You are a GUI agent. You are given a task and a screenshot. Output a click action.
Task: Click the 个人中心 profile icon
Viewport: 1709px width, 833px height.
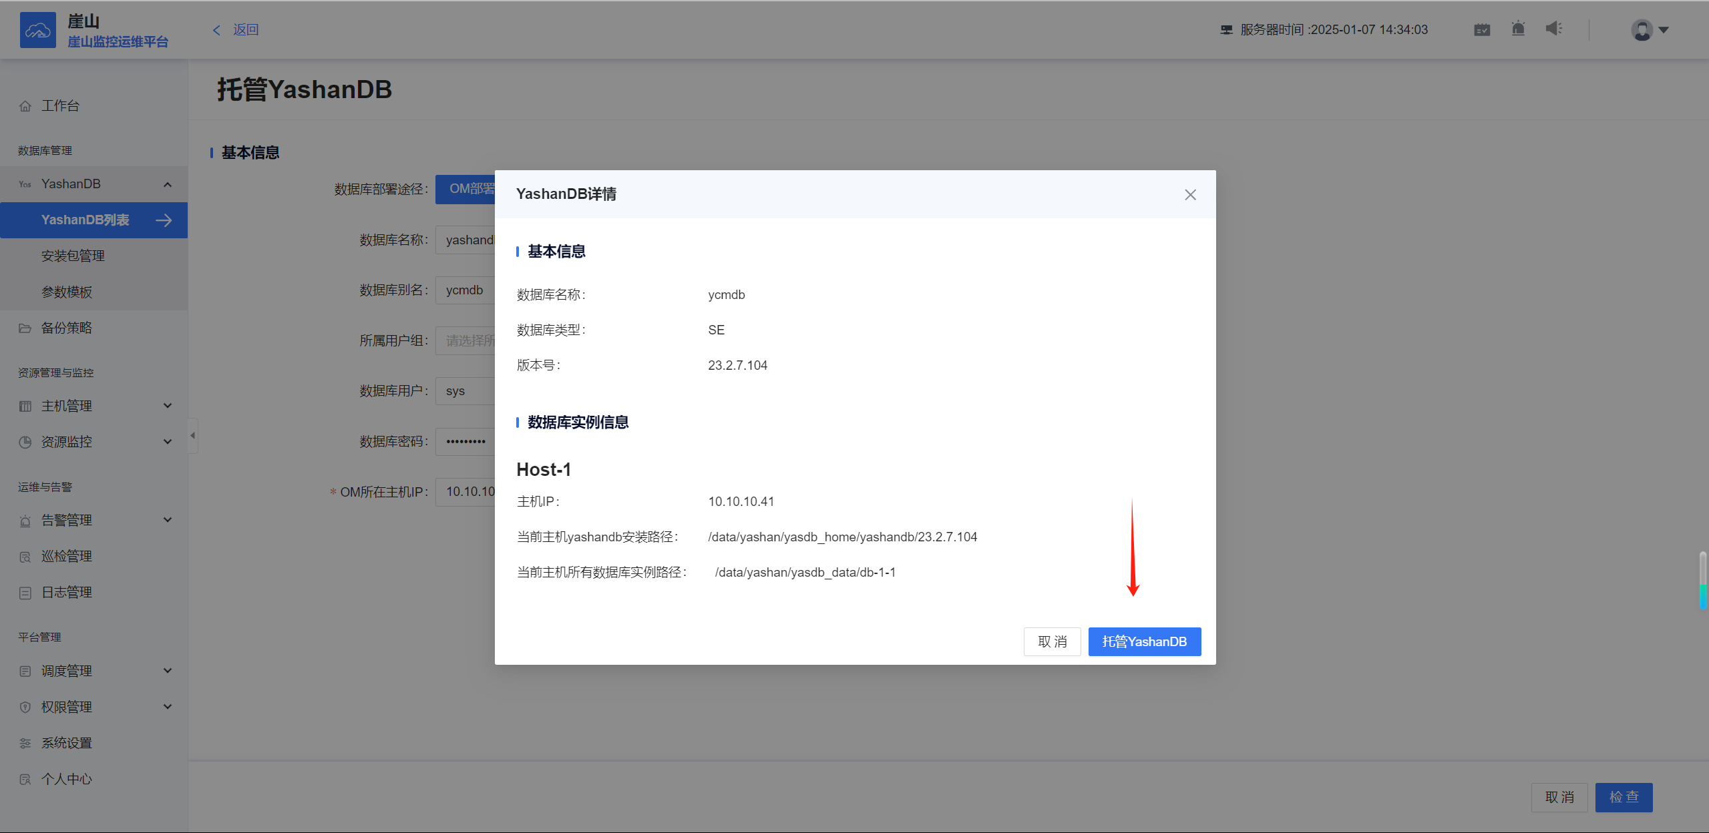pyautogui.click(x=25, y=780)
